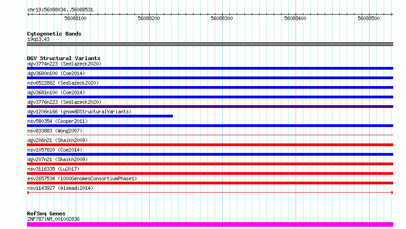Open the RefSeq Genes track heading
The height and width of the screenshot is (229, 406).
tap(46, 214)
